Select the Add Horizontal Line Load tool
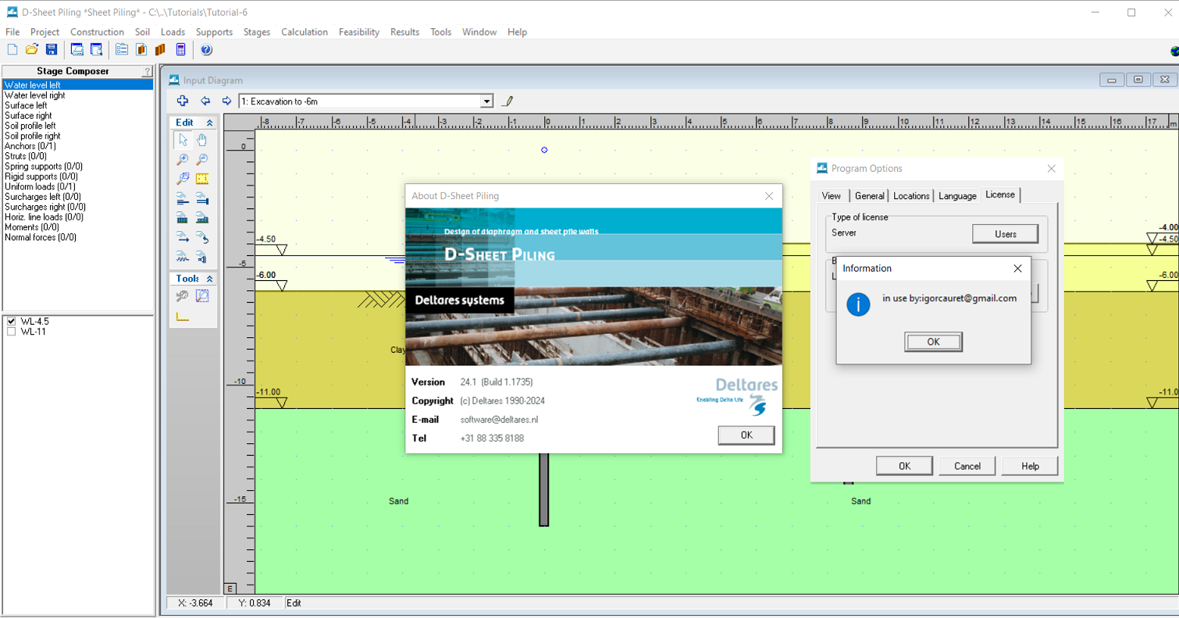The image size is (1179, 618). 183,238
